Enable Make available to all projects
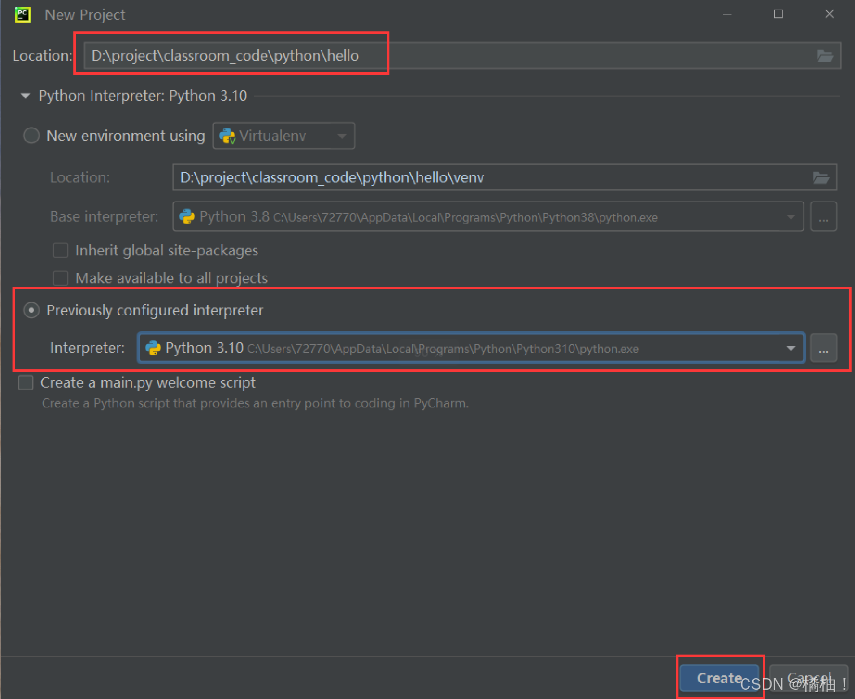Image resolution: width=855 pixels, height=699 pixels. coord(60,278)
